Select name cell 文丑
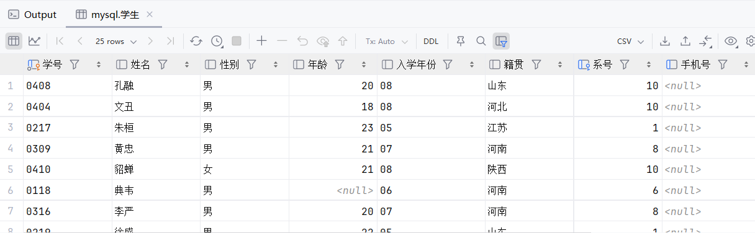755x233 pixels. tap(156, 107)
